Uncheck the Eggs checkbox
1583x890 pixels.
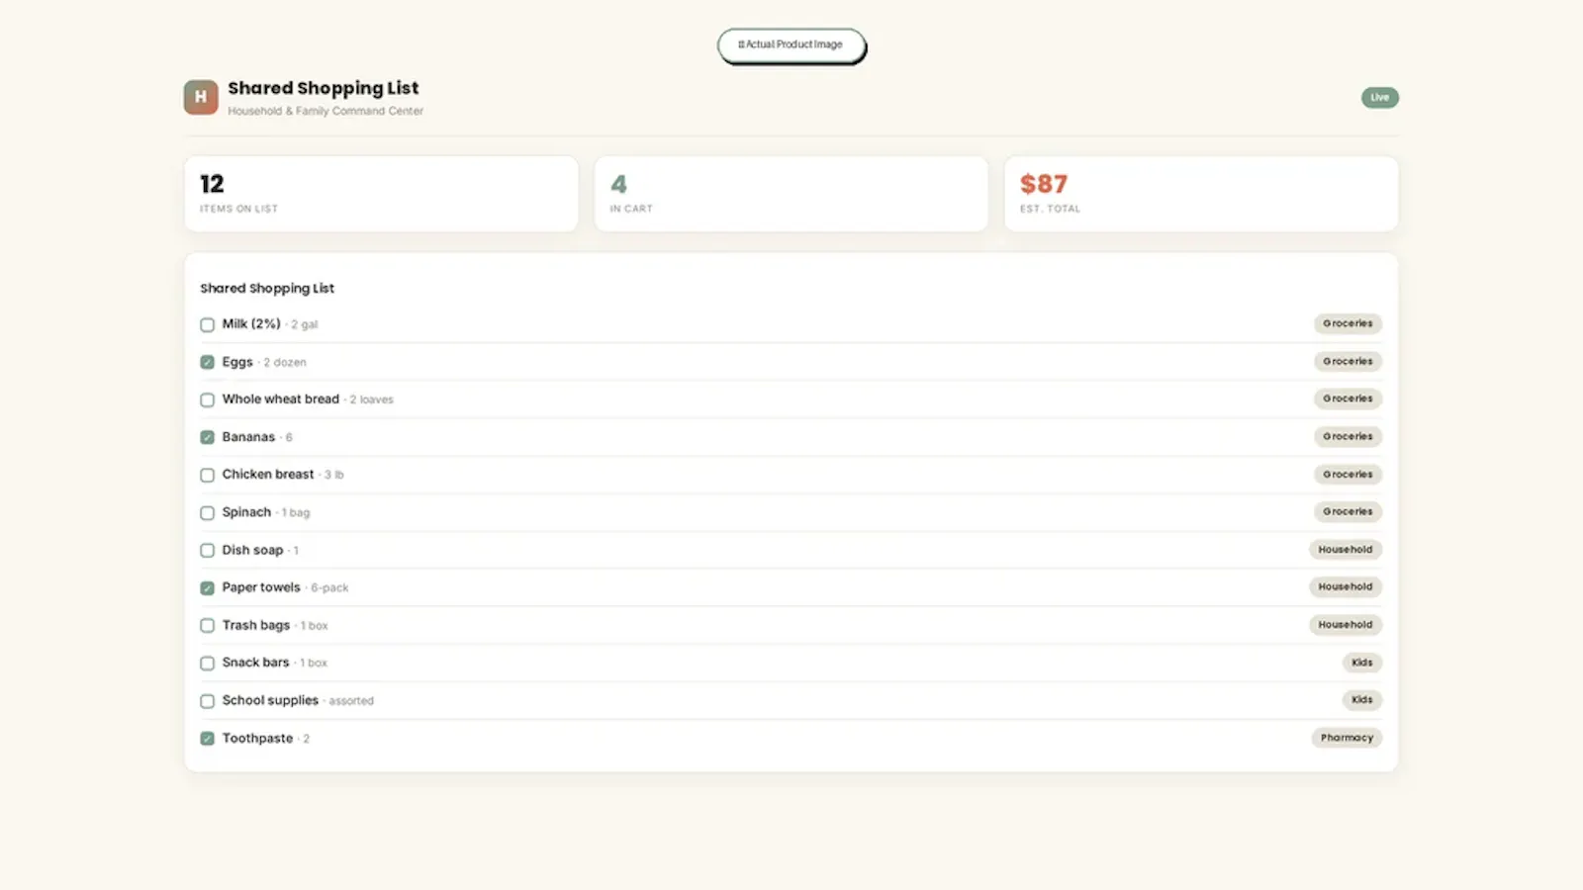[207, 362]
